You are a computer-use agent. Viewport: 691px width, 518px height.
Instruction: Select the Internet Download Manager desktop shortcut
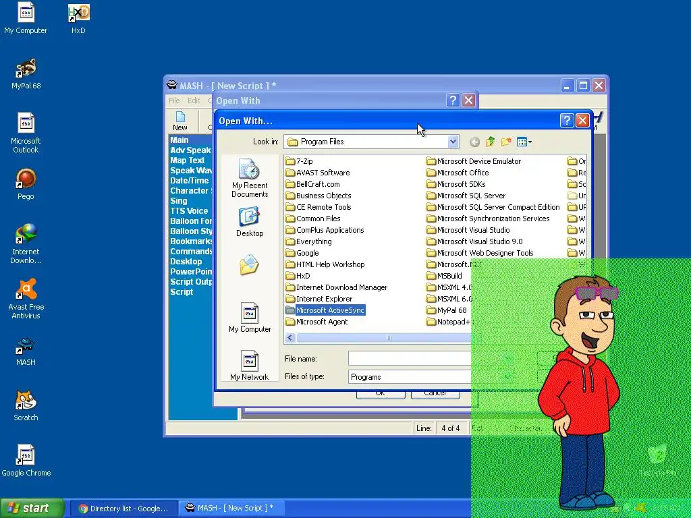point(26,243)
